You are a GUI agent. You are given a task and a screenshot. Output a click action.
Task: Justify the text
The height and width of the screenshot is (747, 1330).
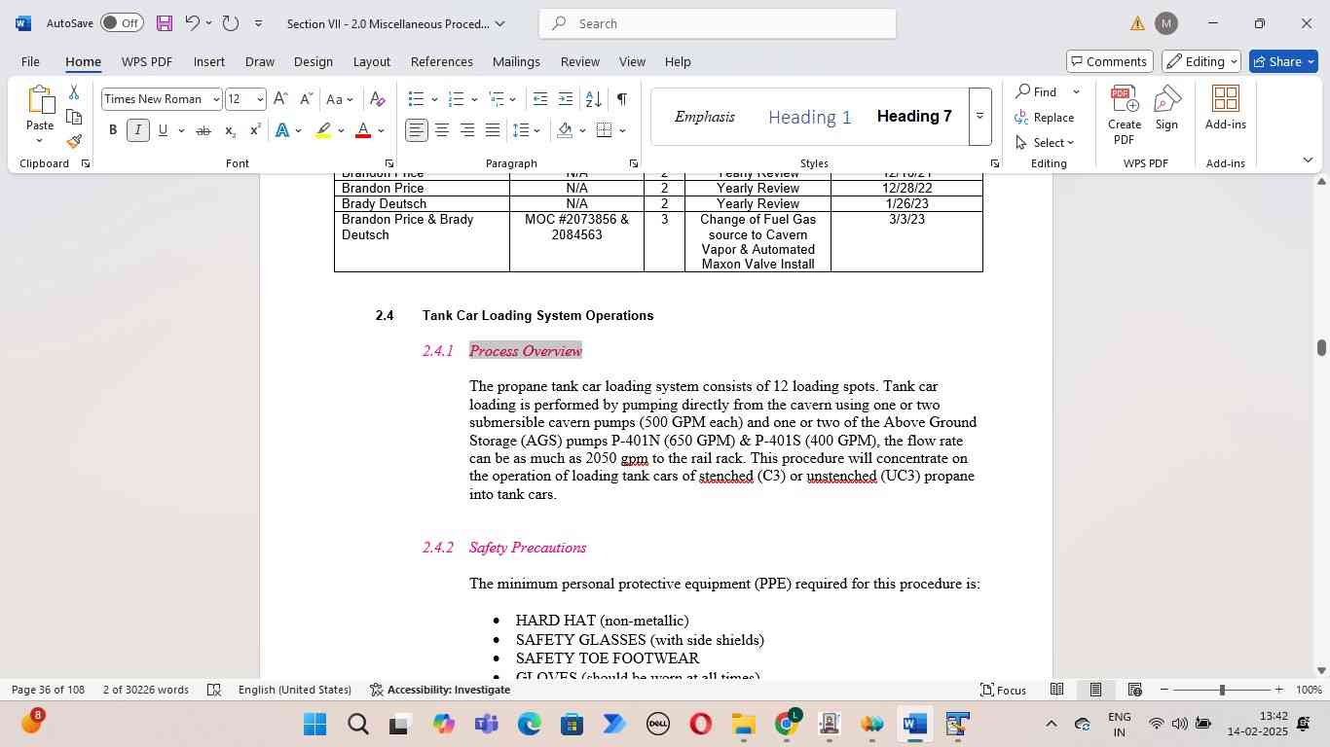tap(493, 130)
